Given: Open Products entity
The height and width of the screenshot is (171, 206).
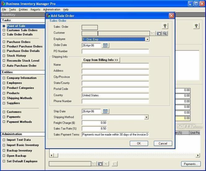Looking at the screenshot, I should click(x=13, y=93).
